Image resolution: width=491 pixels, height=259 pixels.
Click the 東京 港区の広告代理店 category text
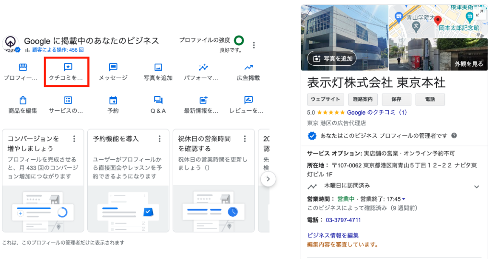pyautogui.click(x=336, y=123)
